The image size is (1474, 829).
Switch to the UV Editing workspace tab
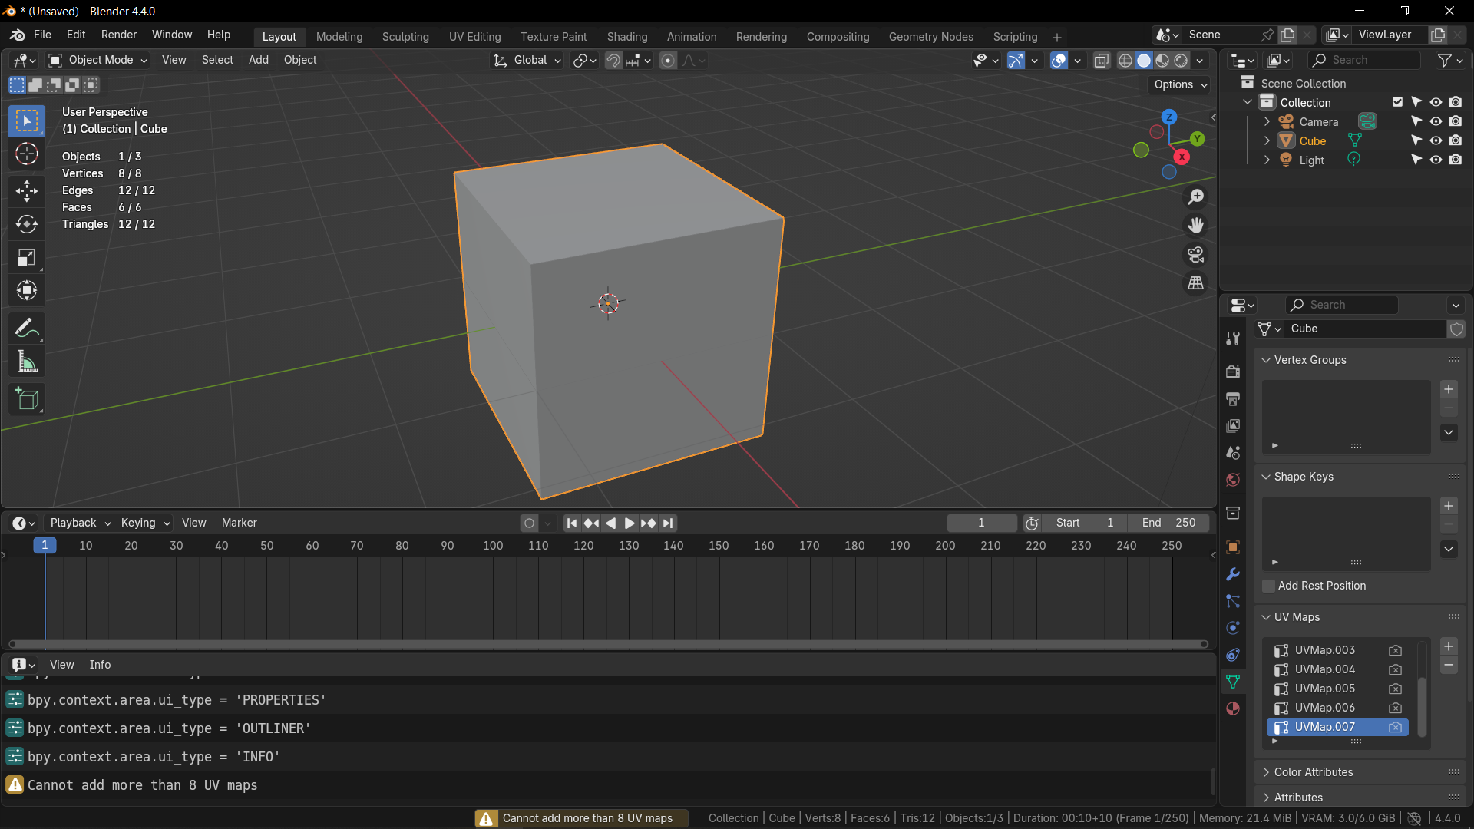point(474,37)
